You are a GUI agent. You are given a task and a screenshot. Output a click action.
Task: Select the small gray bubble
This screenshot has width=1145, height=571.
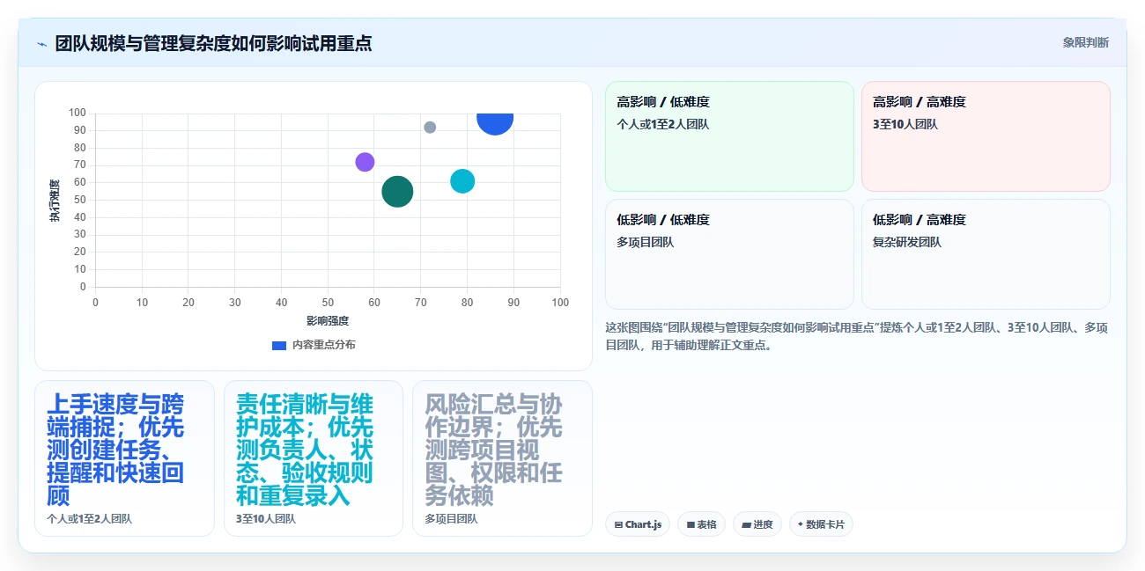click(430, 128)
